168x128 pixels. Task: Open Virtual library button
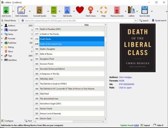pyautogui.click(x=9, y=20)
